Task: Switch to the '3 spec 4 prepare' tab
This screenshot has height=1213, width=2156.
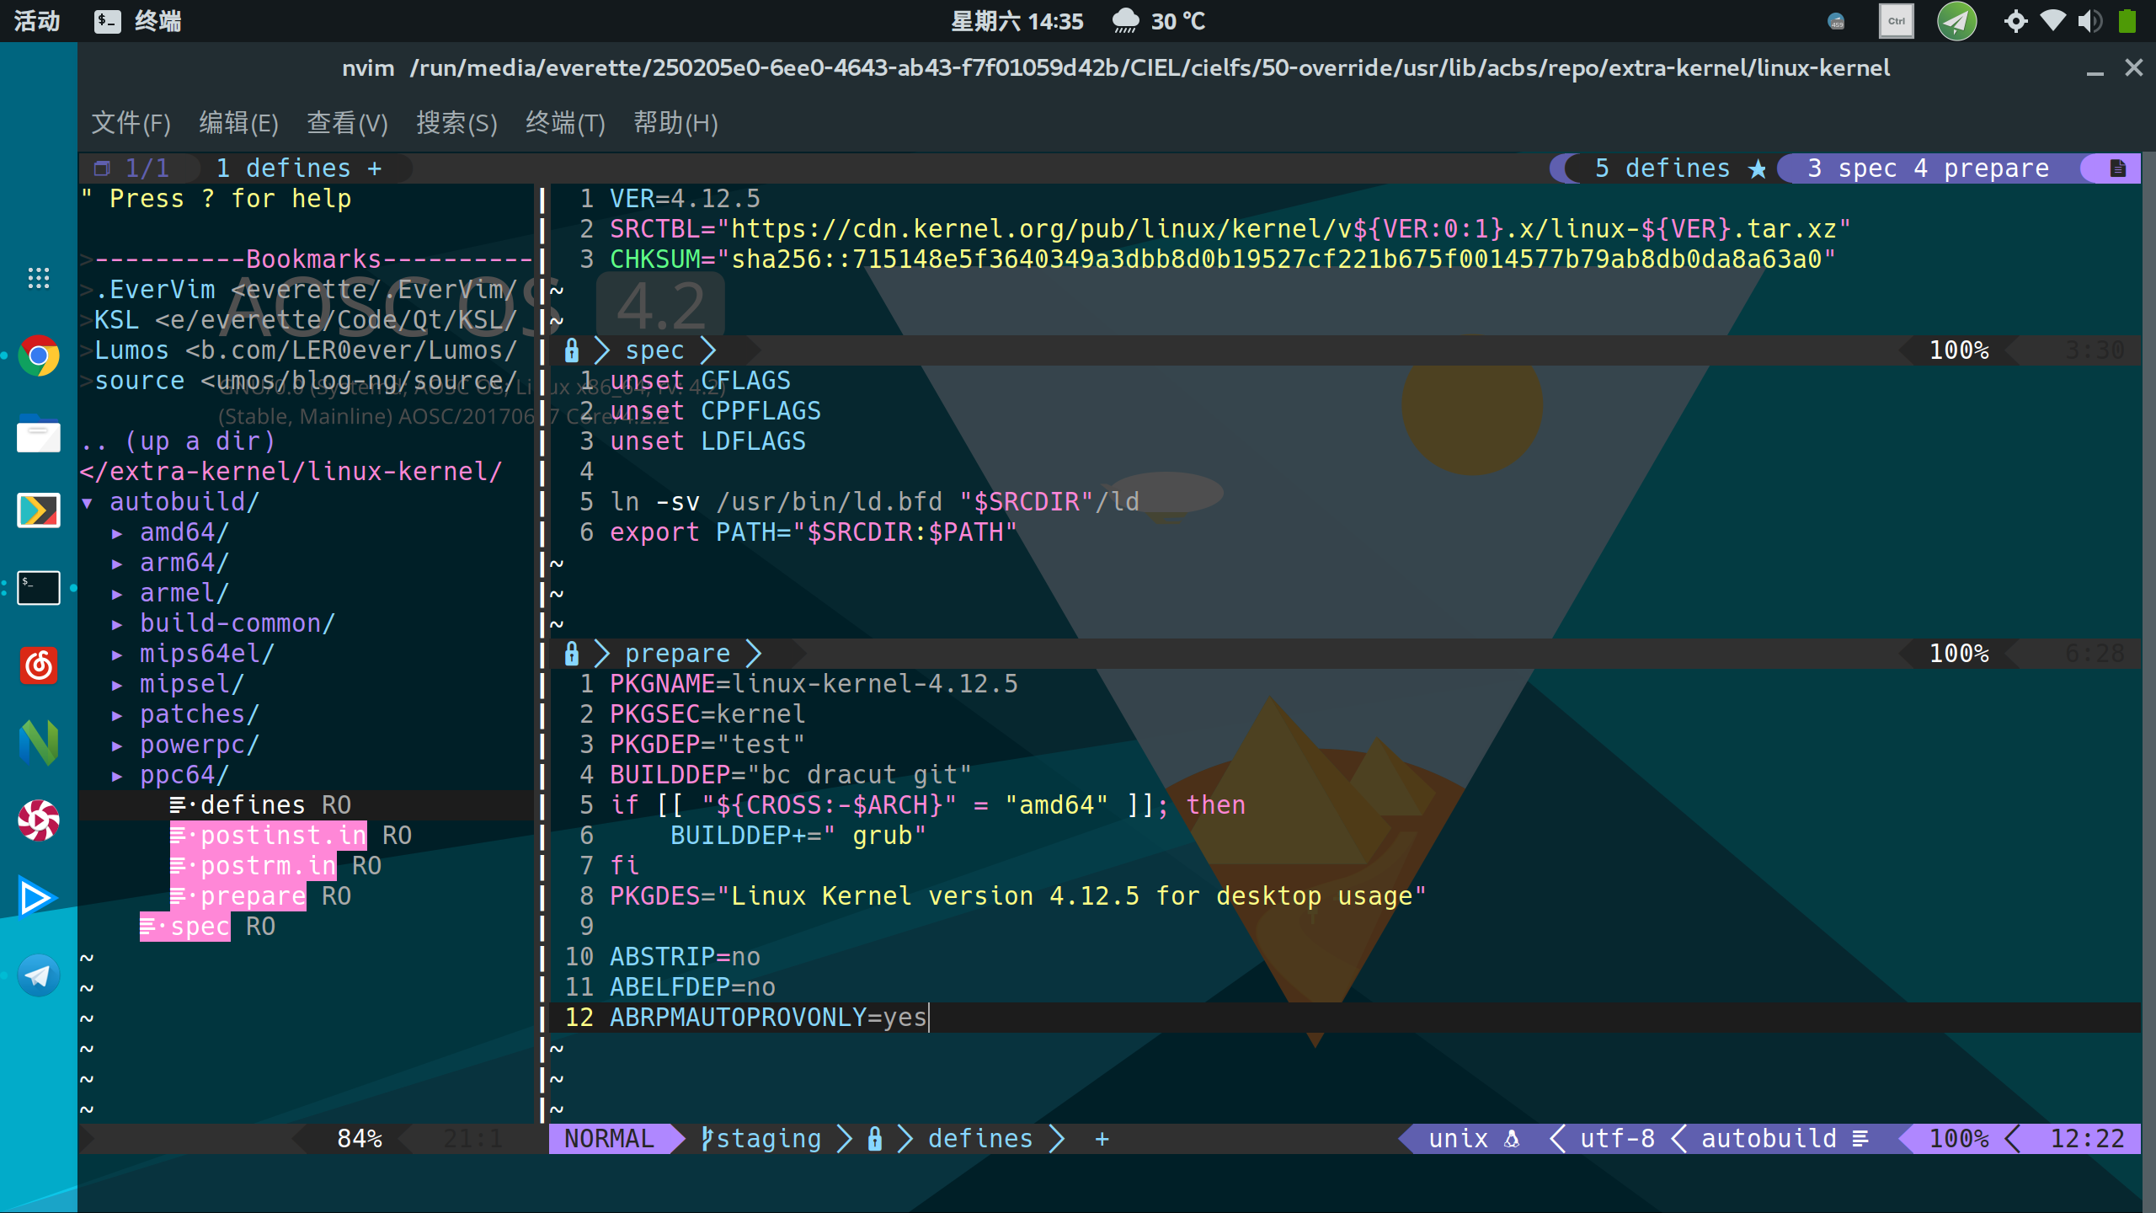Action: tap(1927, 168)
